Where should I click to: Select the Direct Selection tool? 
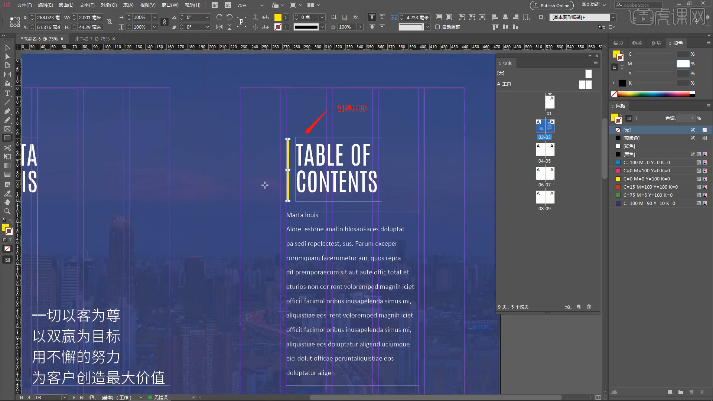(7, 56)
